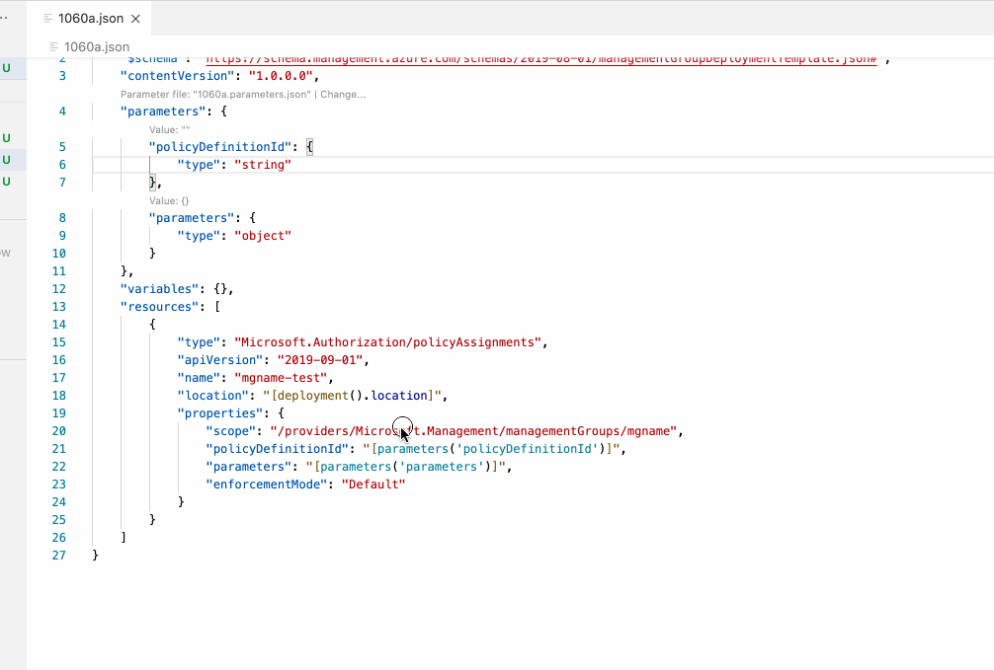This screenshot has height=670, width=994.
Task: Click line number 4 in gutter
Action: coord(62,112)
